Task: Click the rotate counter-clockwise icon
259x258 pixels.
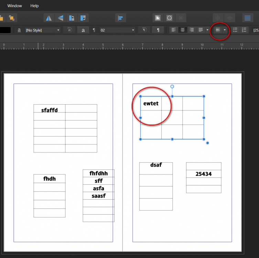Action: (72, 18)
